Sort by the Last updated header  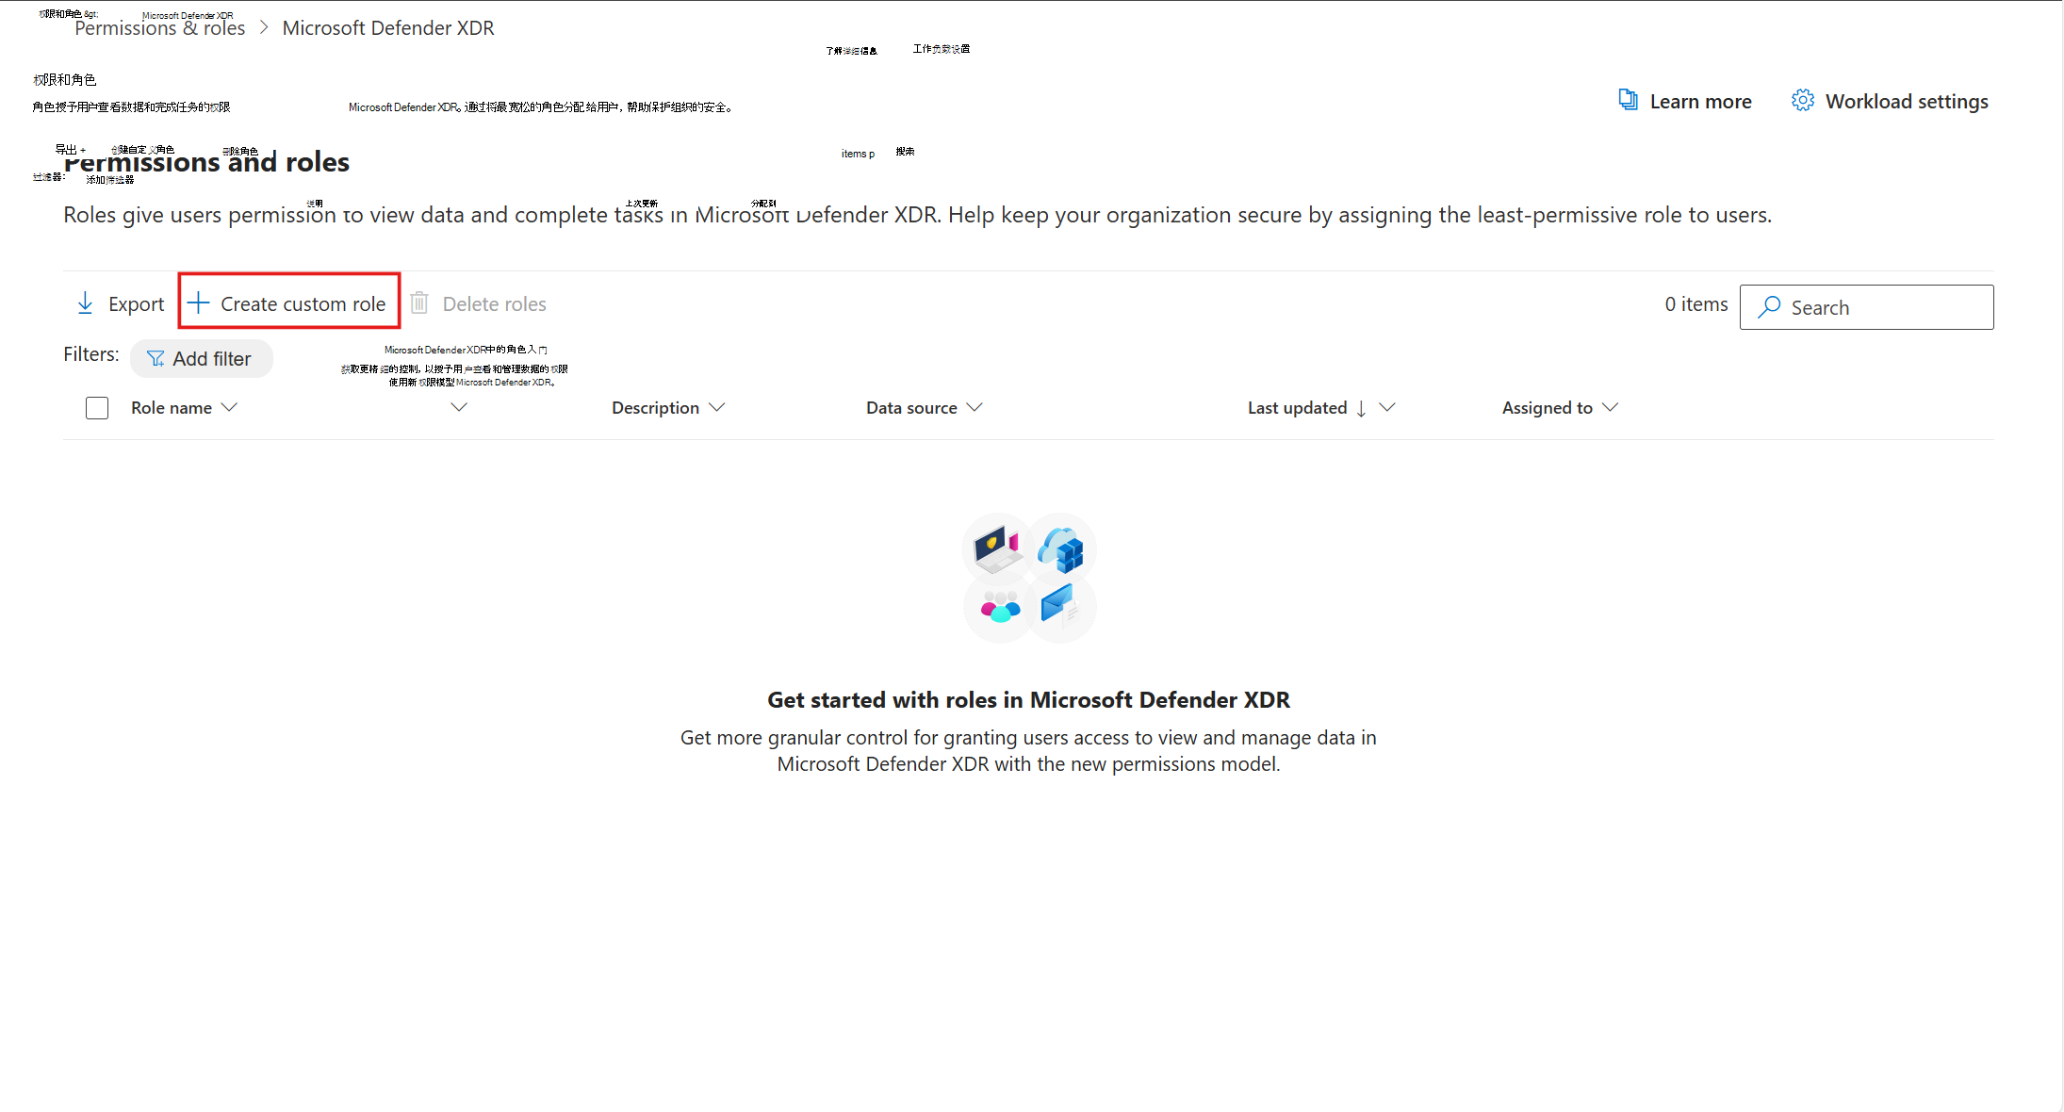click(1297, 408)
